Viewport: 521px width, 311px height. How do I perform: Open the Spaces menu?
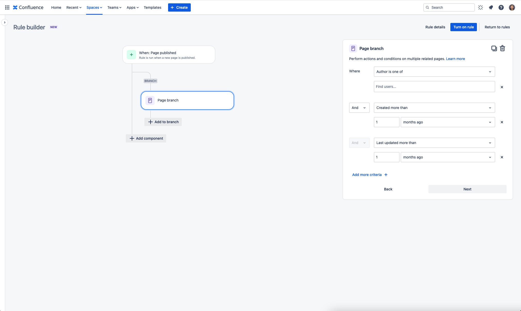coord(94,7)
